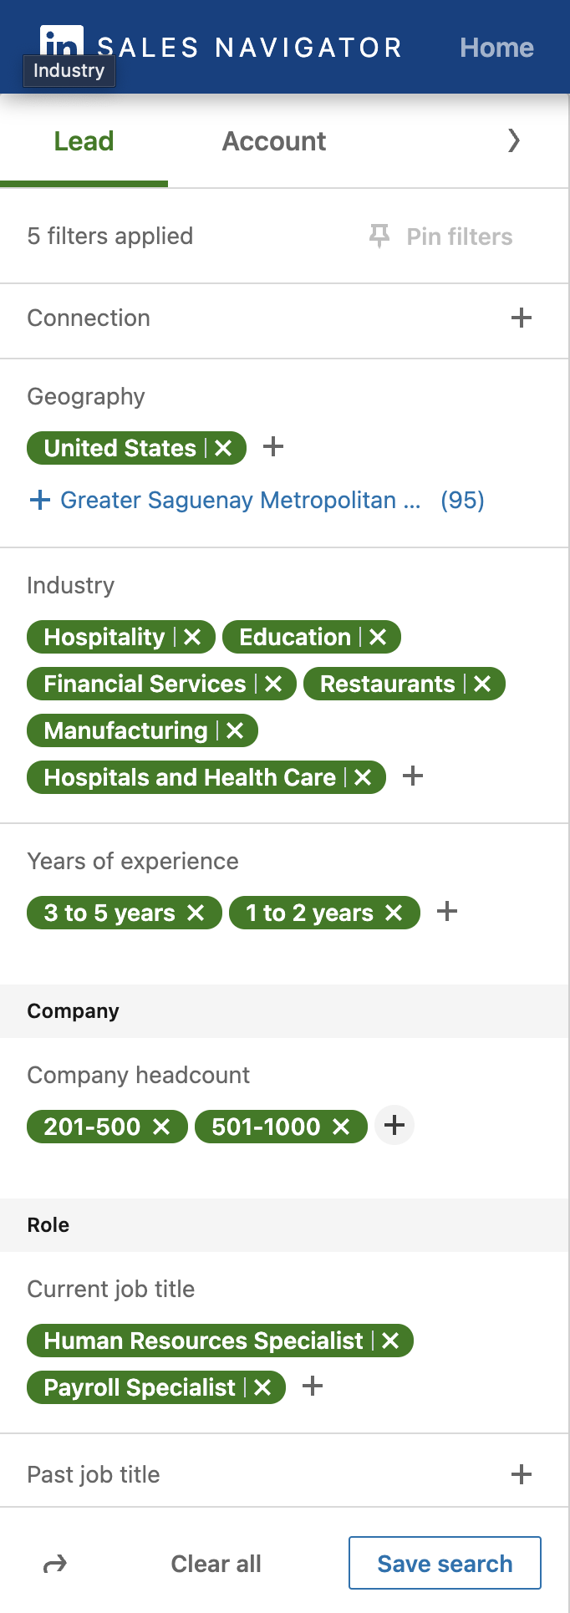
Task: Remove the Restaurants industry filter
Action: (482, 684)
